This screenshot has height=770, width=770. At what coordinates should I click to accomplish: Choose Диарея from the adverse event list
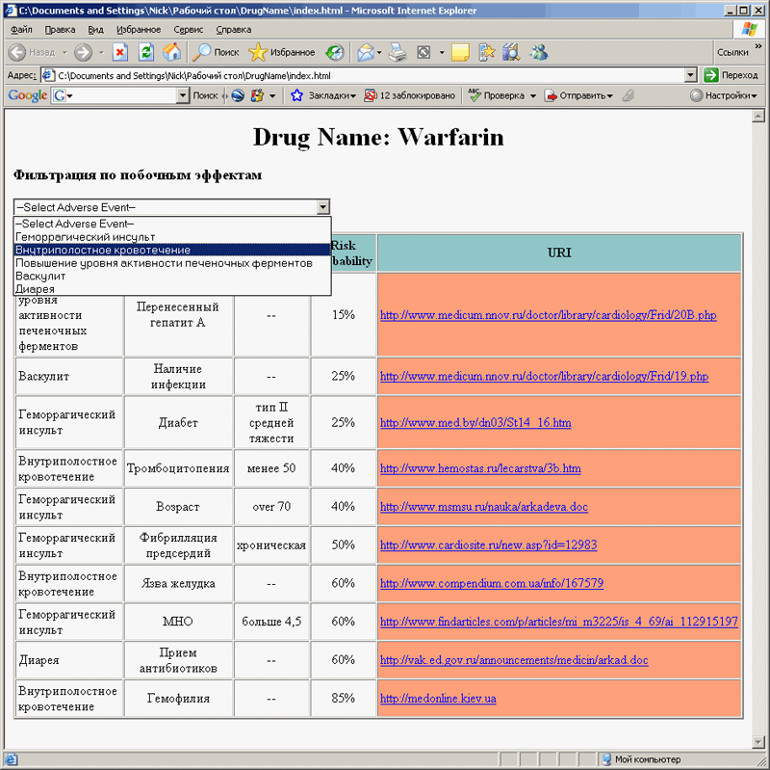(35, 288)
